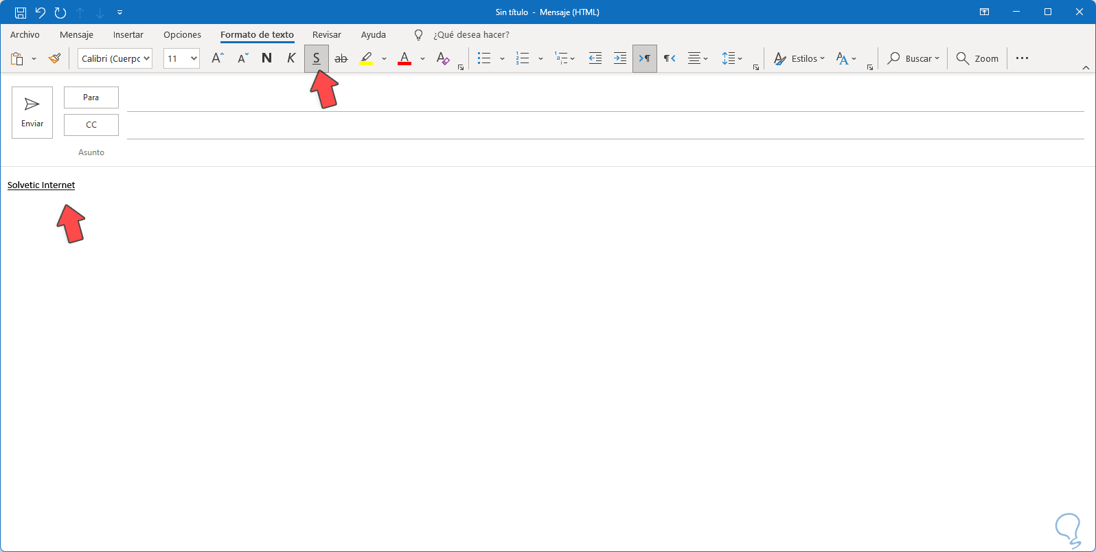
Task: Select the Formato de texto tab
Action: click(x=257, y=35)
